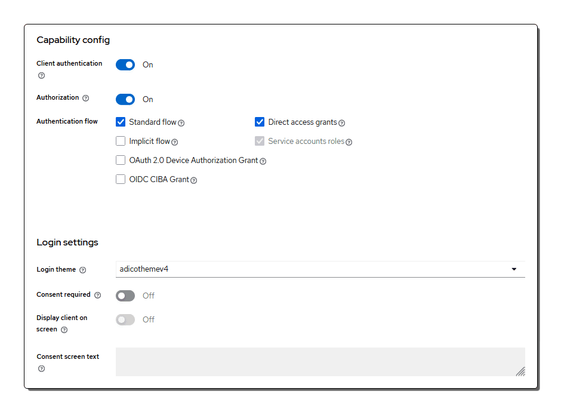
Task: Disable the Authorization switch
Action: click(x=125, y=99)
